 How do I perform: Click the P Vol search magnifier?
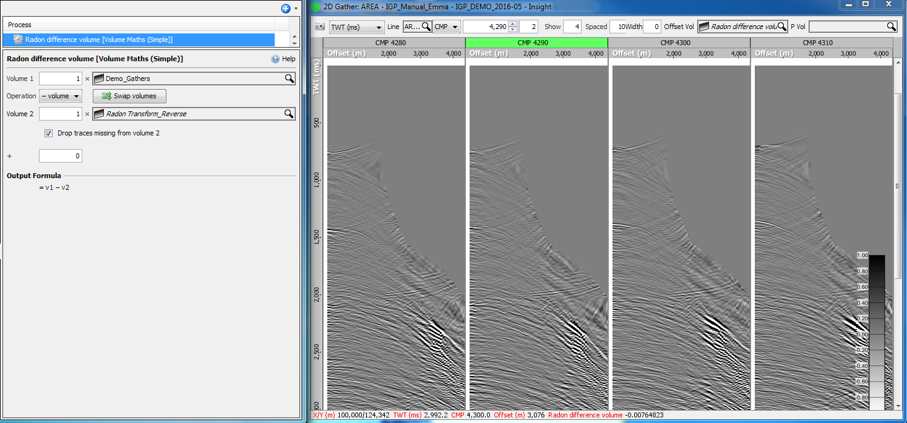click(x=891, y=27)
